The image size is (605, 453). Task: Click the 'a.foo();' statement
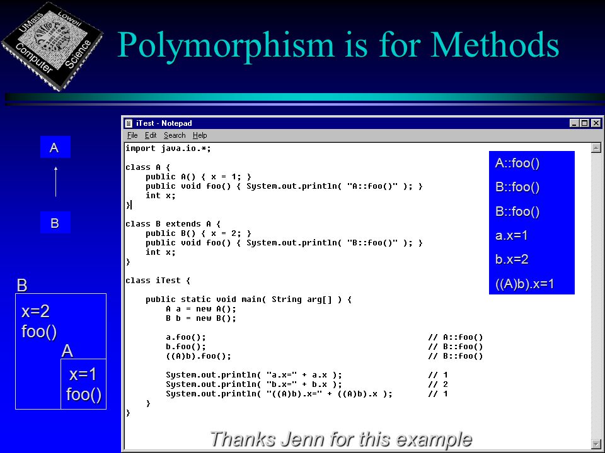click(186, 337)
